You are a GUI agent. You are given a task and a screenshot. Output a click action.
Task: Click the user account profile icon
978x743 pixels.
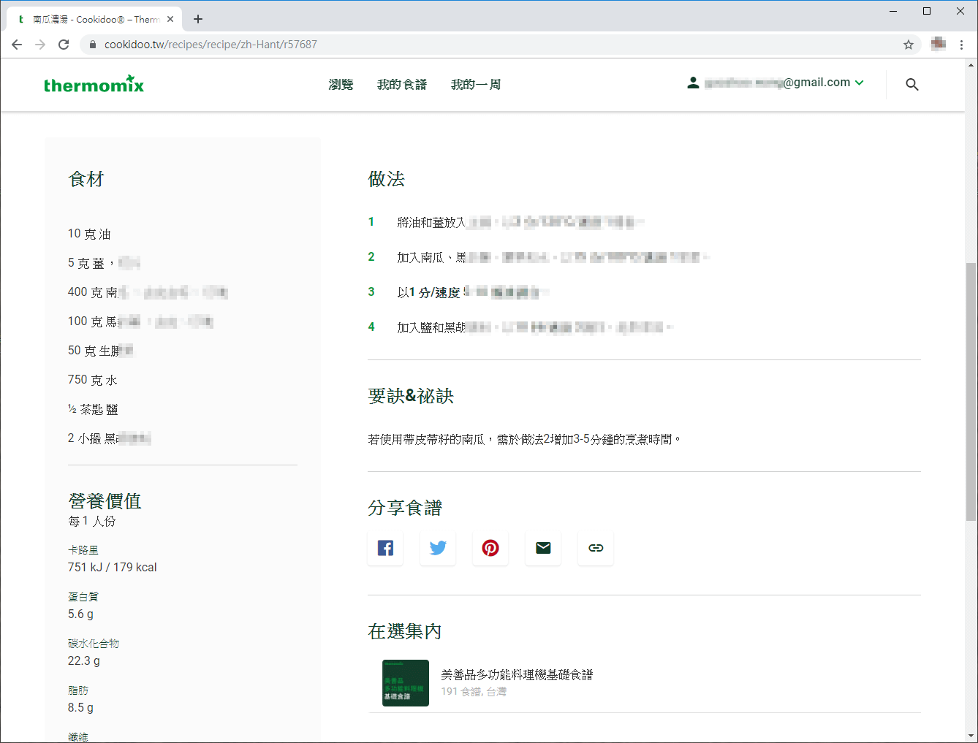coord(693,83)
